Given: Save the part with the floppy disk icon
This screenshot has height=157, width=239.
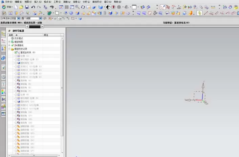Looking at the screenshot, I should point(27,7).
